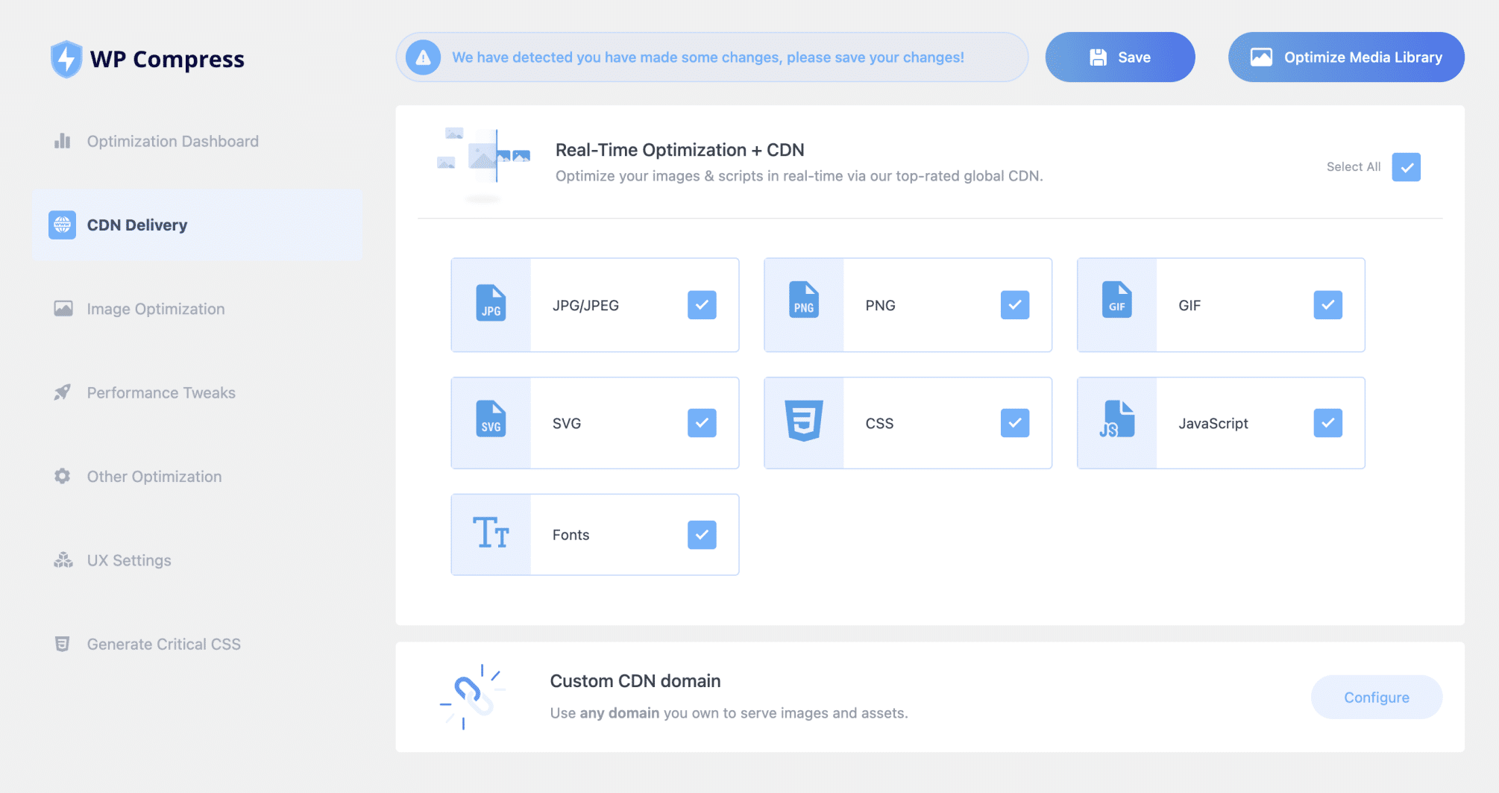Click the Other Optimization gear icon
The image size is (1499, 793).
point(63,476)
